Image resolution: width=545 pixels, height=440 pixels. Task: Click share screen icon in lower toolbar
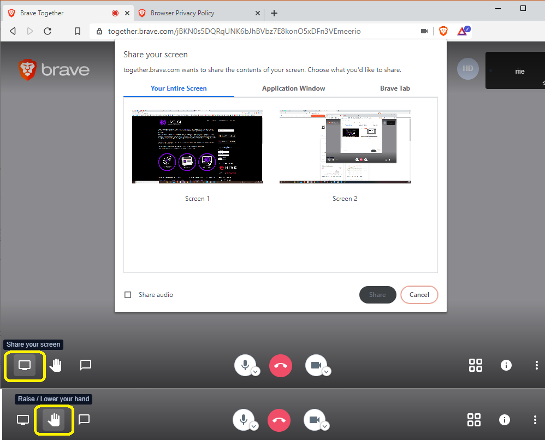23,420
